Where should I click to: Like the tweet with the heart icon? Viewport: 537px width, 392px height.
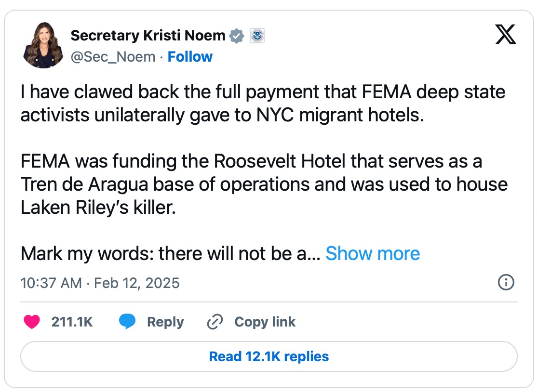(32, 322)
